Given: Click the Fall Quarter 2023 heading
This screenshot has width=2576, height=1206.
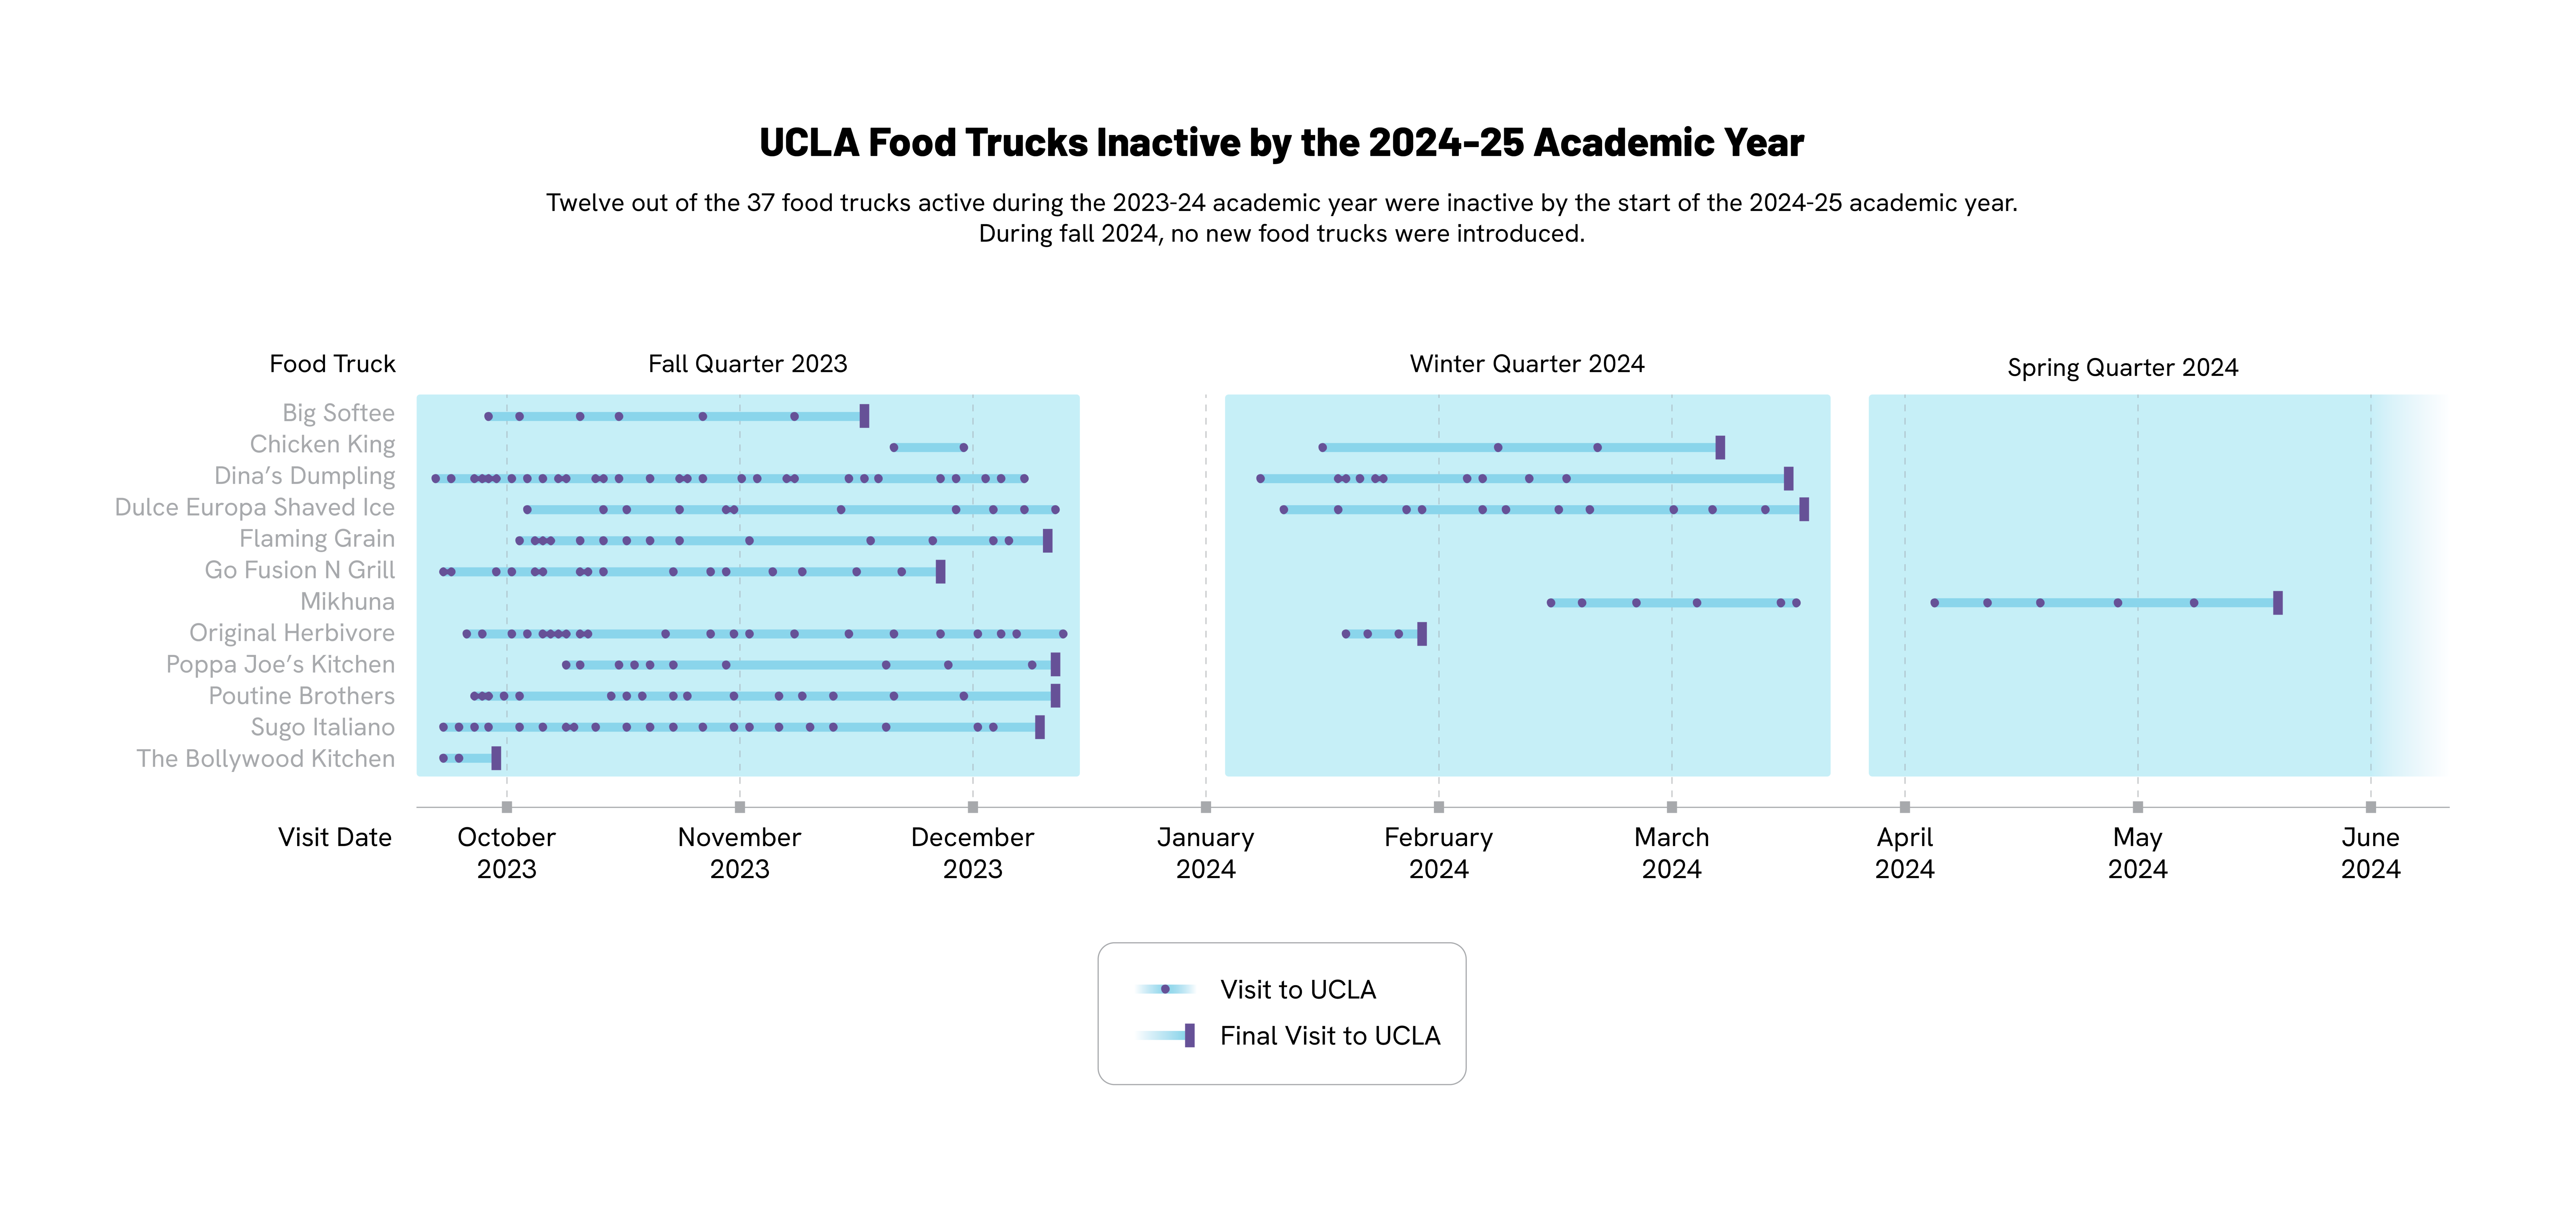Looking at the screenshot, I should [x=747, y=364].
